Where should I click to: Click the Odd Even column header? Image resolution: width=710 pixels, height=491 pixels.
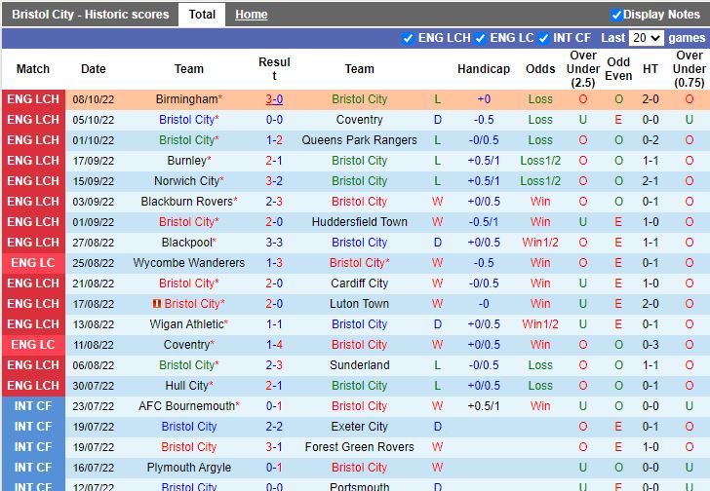pyautogui.click(x=618, y=69)
